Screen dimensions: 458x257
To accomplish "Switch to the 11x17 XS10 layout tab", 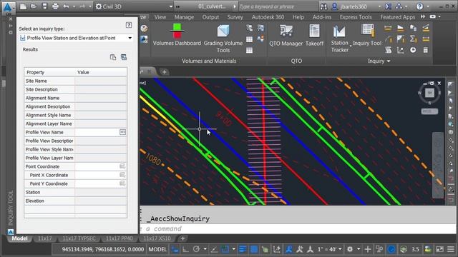I will (157, 238).
